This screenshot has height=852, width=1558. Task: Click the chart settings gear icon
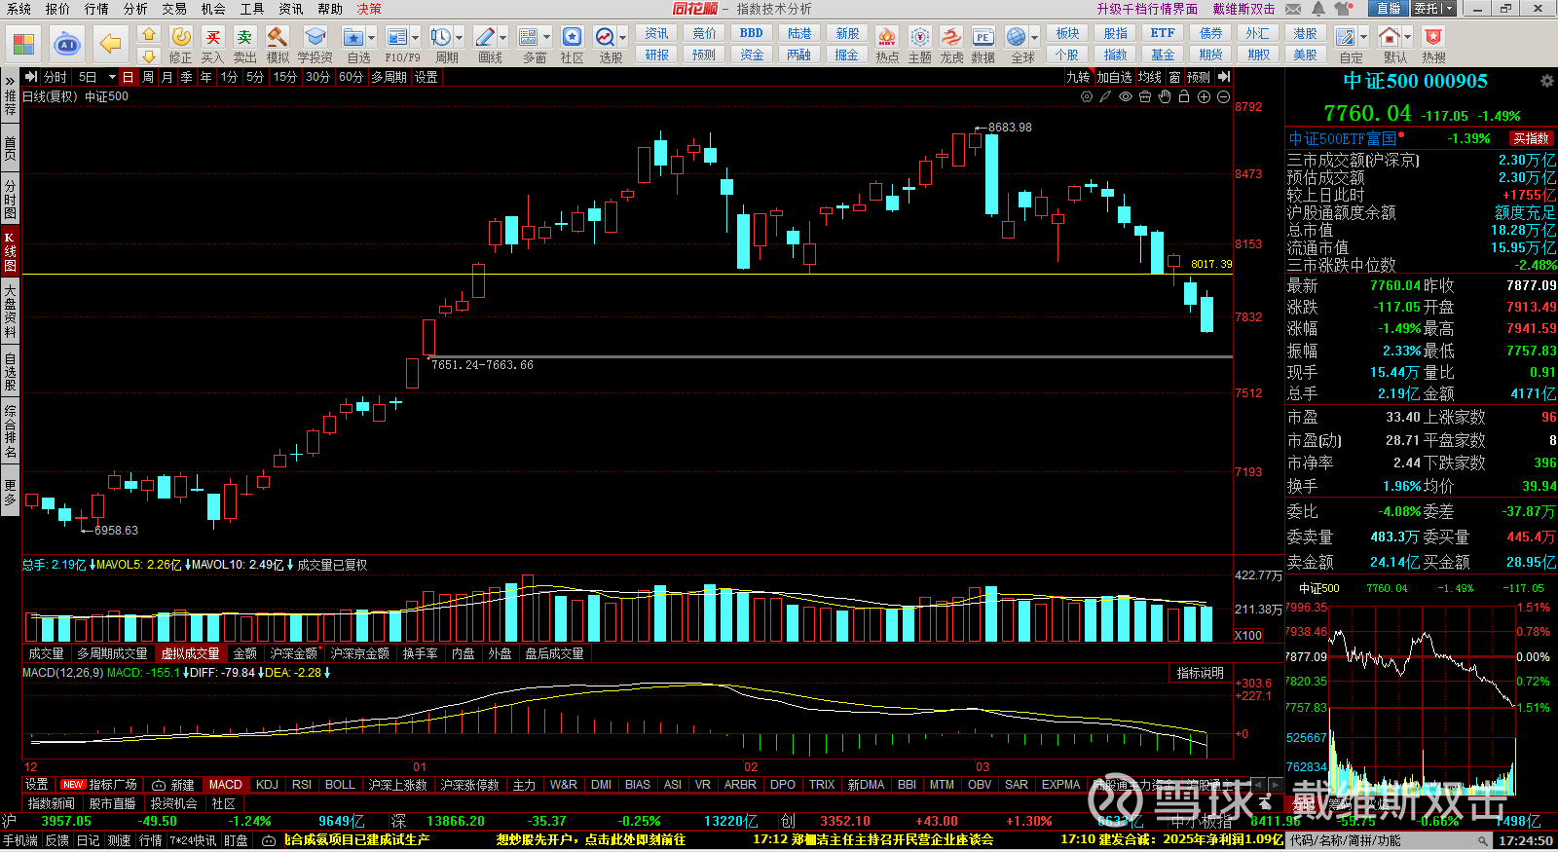point(1087,96)
